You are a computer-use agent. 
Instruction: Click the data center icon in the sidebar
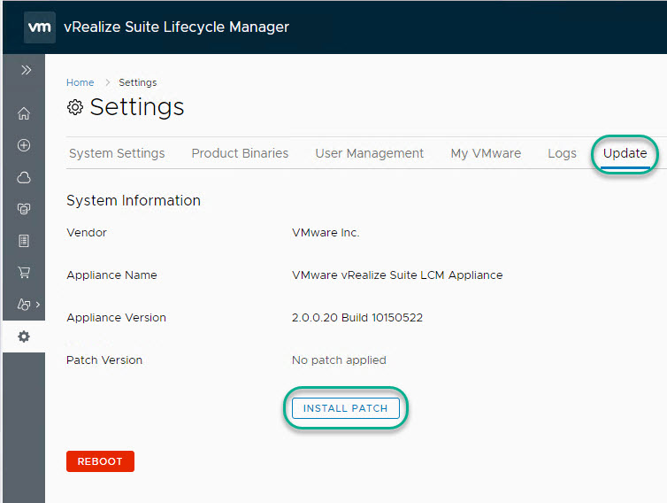click(x=24, y=209)
